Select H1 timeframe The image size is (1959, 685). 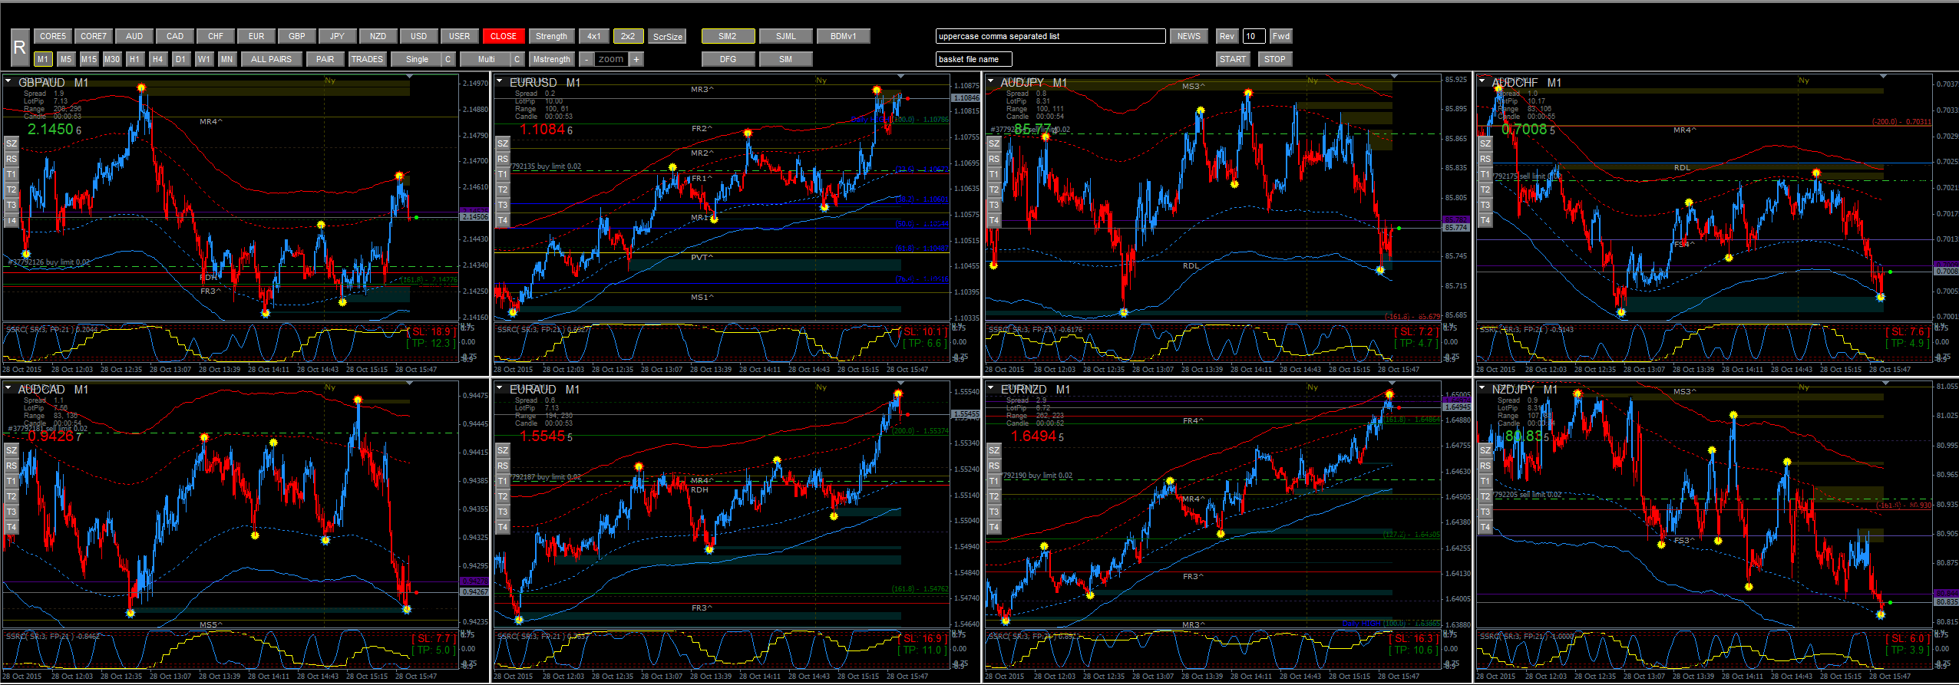[135, 59]
